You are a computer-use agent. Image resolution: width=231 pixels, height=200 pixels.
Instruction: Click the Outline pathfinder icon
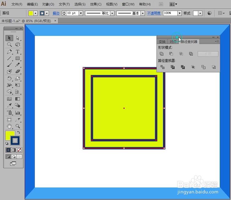click(204, 67)
